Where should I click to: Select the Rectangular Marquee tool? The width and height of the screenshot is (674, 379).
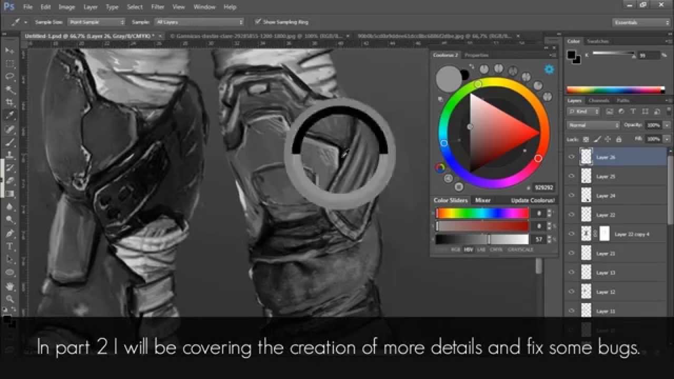coord(9,64)
